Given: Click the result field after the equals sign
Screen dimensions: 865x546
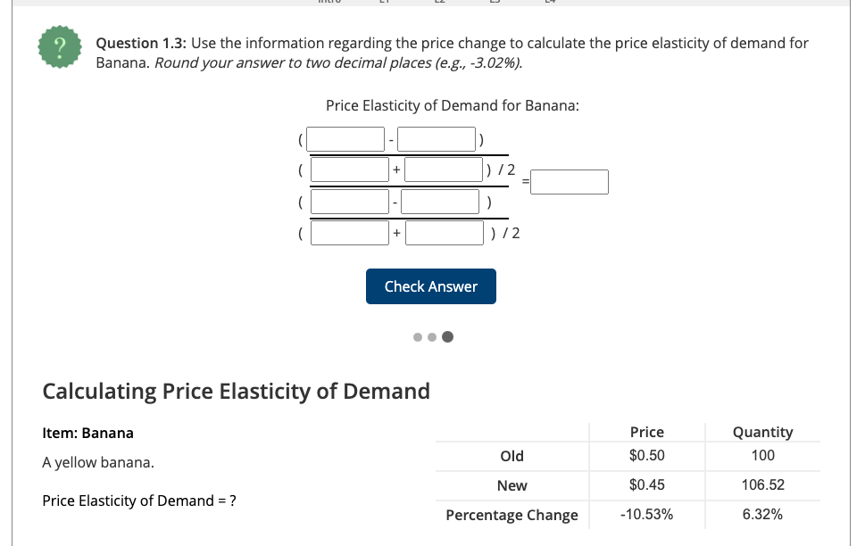Looking at the screenshot, I should pyautogui.click(x=570, y=181).
